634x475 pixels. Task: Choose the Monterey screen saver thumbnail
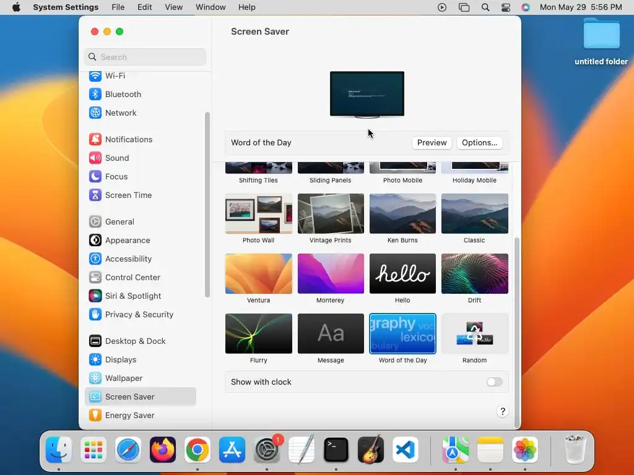pos(331,273)
